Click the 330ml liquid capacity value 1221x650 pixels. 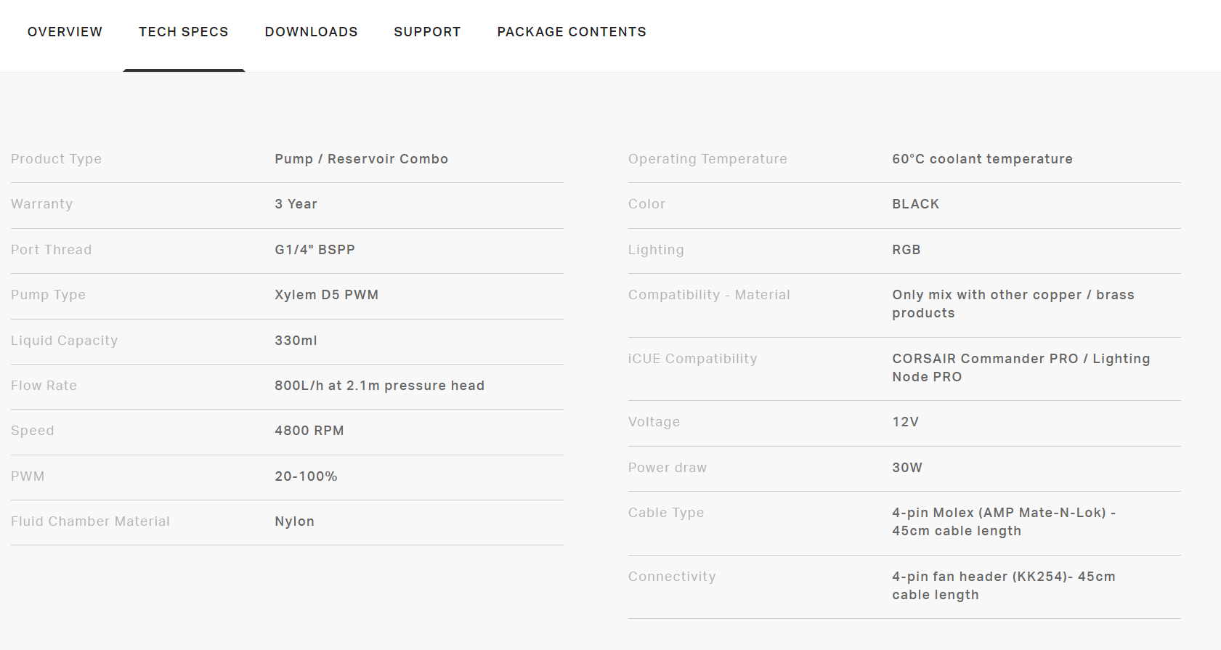click(296, 341)
